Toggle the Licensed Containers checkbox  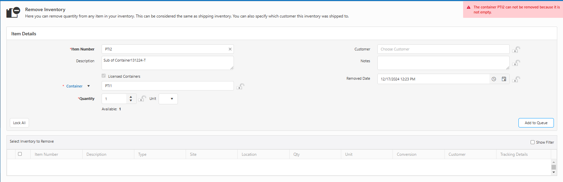coord(104,76)
